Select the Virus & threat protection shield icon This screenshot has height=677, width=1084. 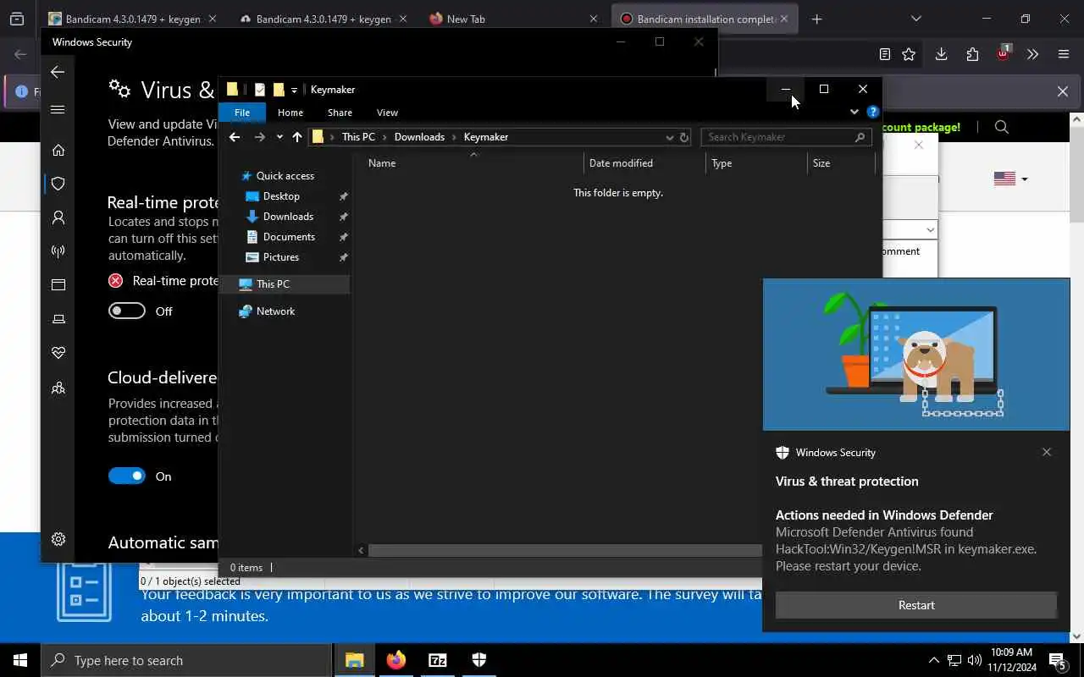58,184
